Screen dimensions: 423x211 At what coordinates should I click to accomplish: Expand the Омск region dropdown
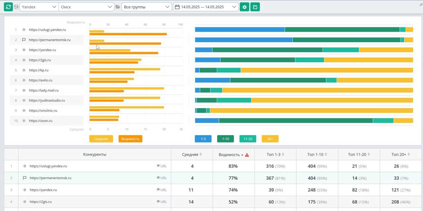(87, 7)
